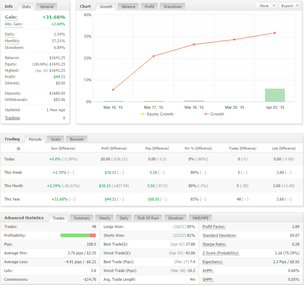
Task: Click the Apr 02 growth data point
Action: pos(275,33)
